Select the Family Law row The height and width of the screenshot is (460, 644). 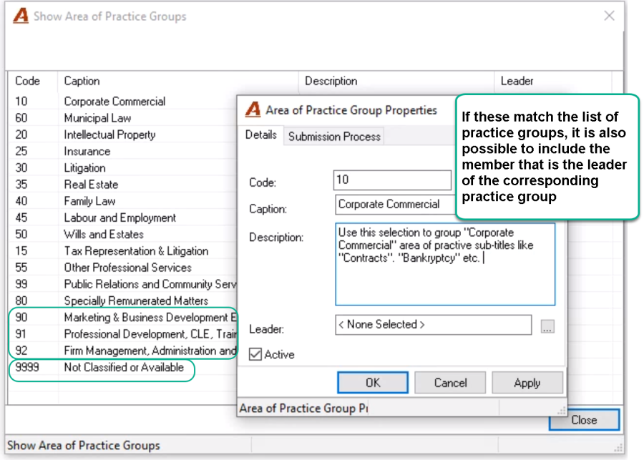pos(122,201)
